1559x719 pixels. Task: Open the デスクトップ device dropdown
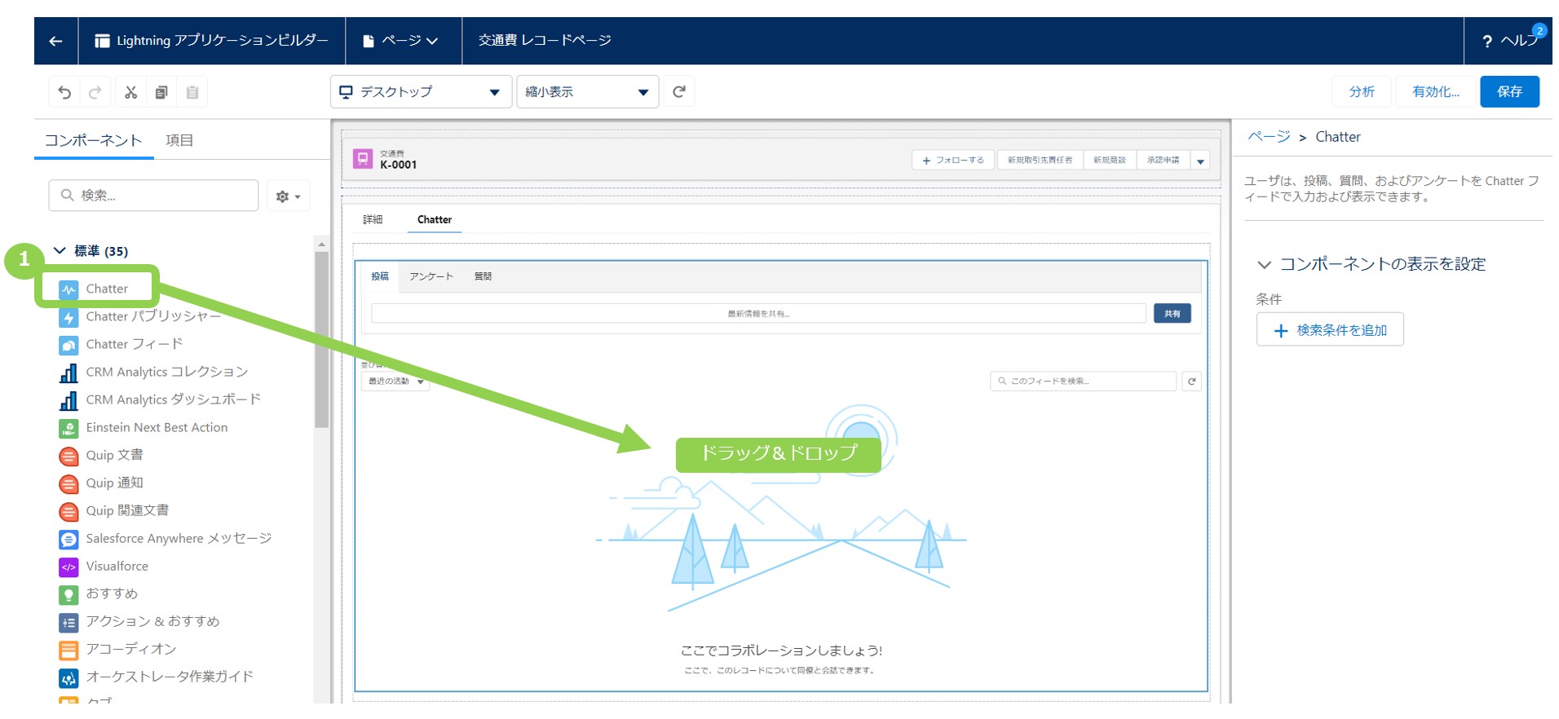421,92
